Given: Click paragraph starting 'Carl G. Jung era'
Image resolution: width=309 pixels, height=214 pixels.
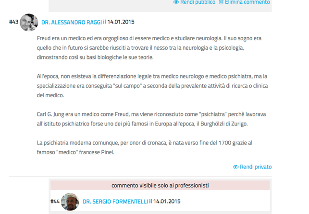Looking at the screenshot, I should 151,119.
